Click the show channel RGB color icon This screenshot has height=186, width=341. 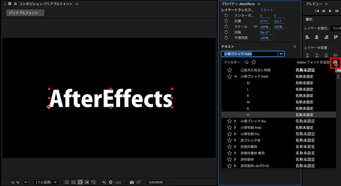104,182
